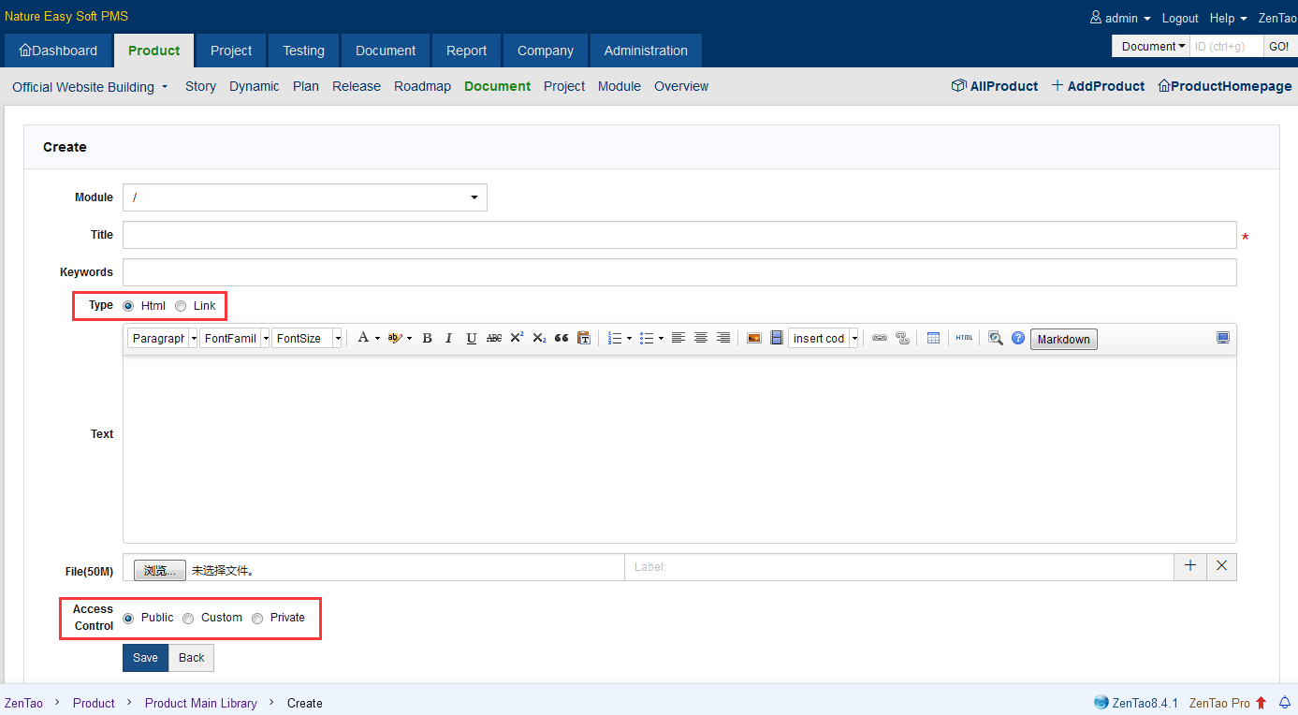Click the underline toolbar icon

tap(472, 339)
